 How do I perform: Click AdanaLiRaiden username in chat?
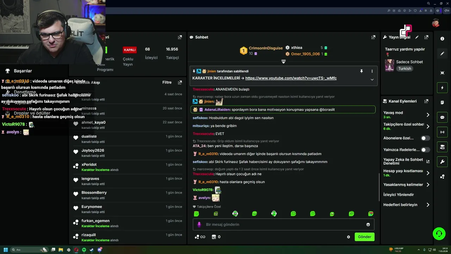[x=217, y=110]
